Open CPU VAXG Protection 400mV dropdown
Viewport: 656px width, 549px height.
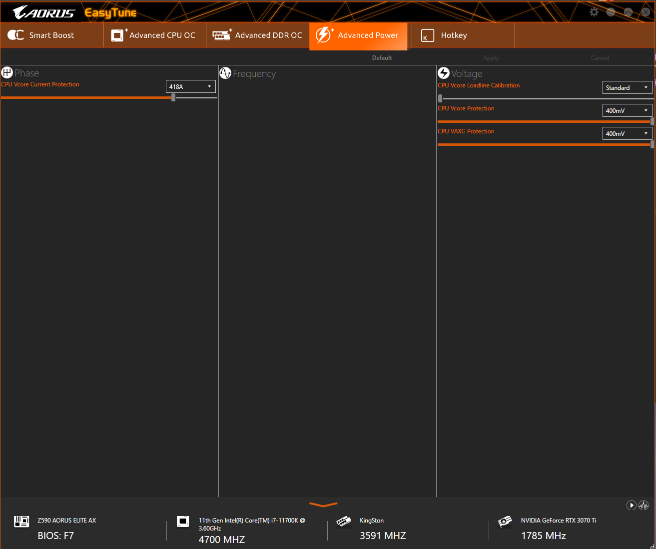point(628,133)
